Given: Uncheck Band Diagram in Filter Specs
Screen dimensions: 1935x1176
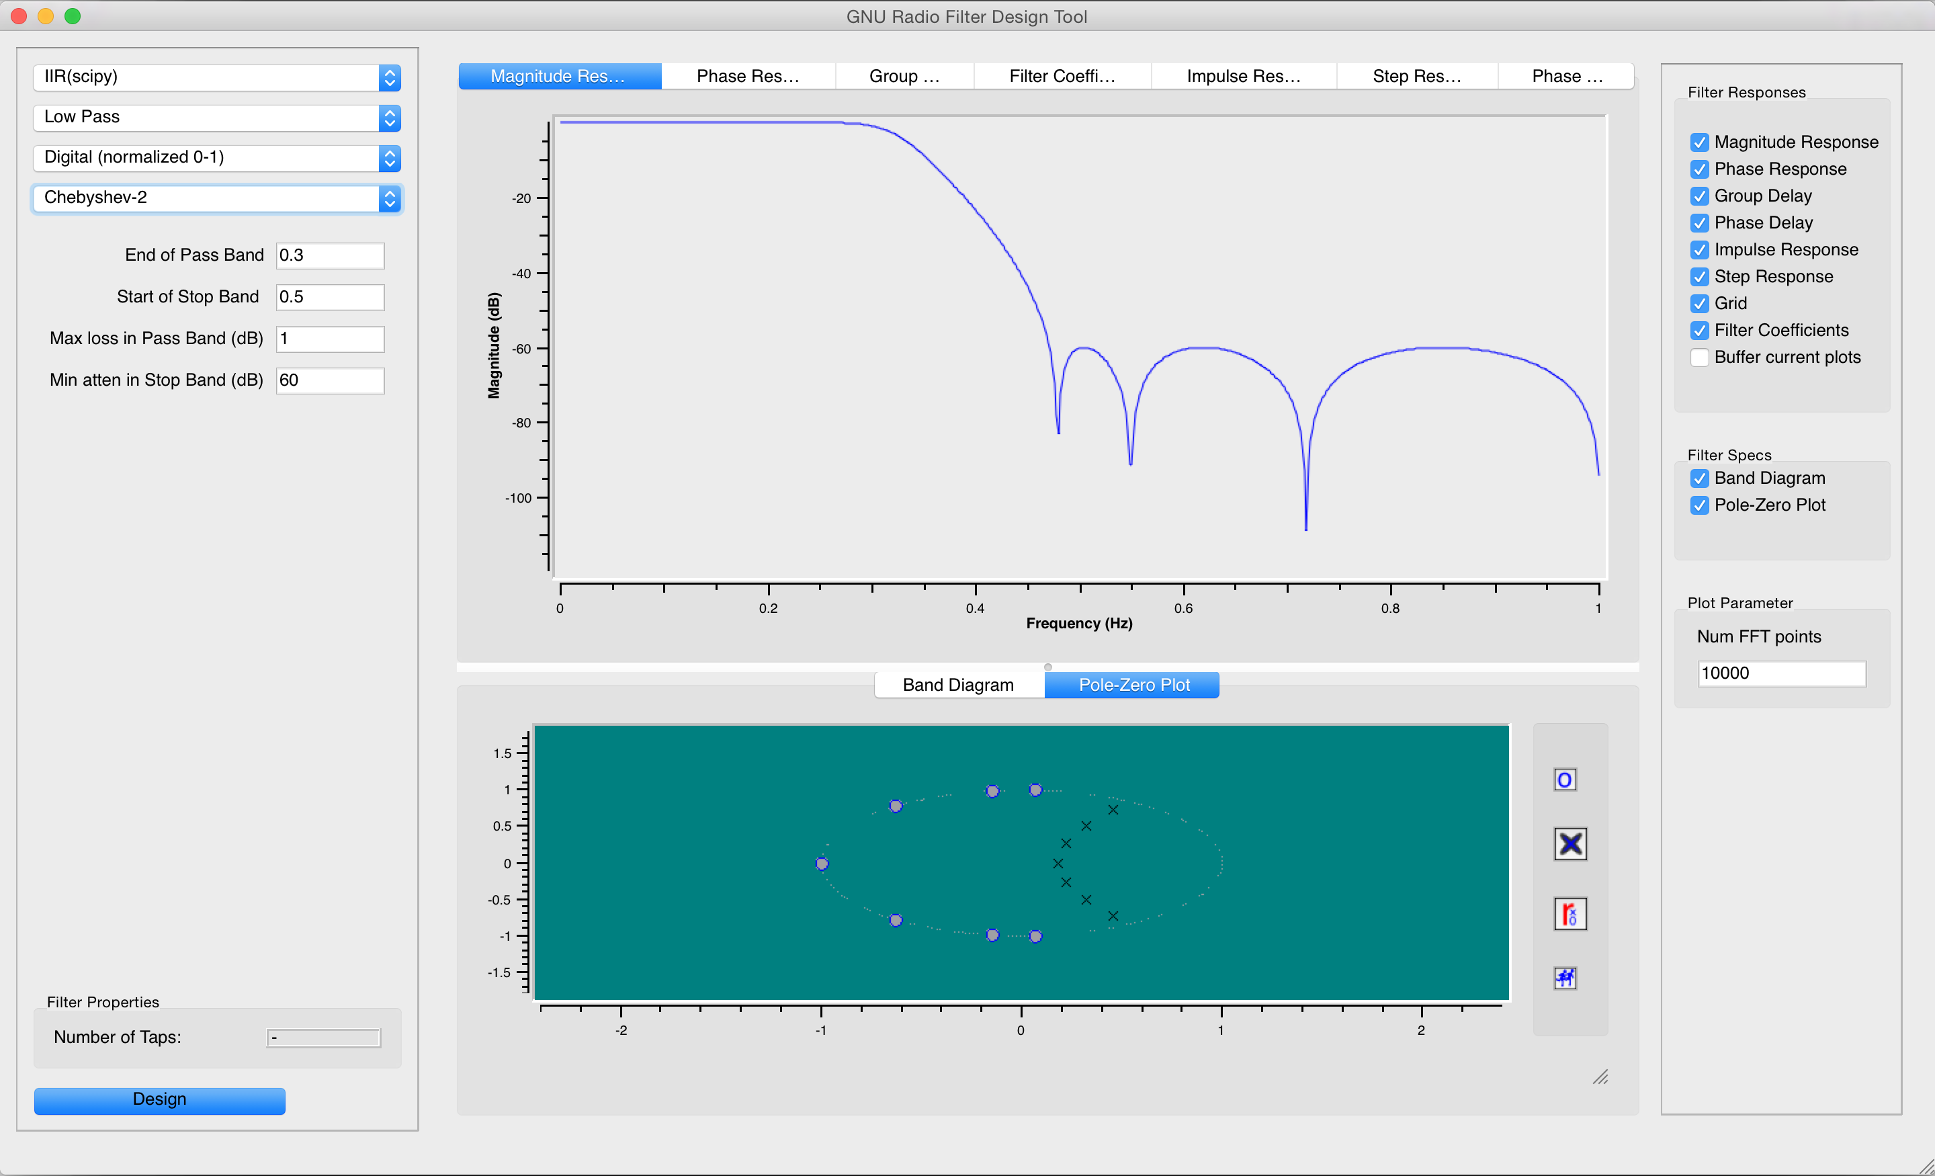Looking at the screenshot, I should point(1699,478).
